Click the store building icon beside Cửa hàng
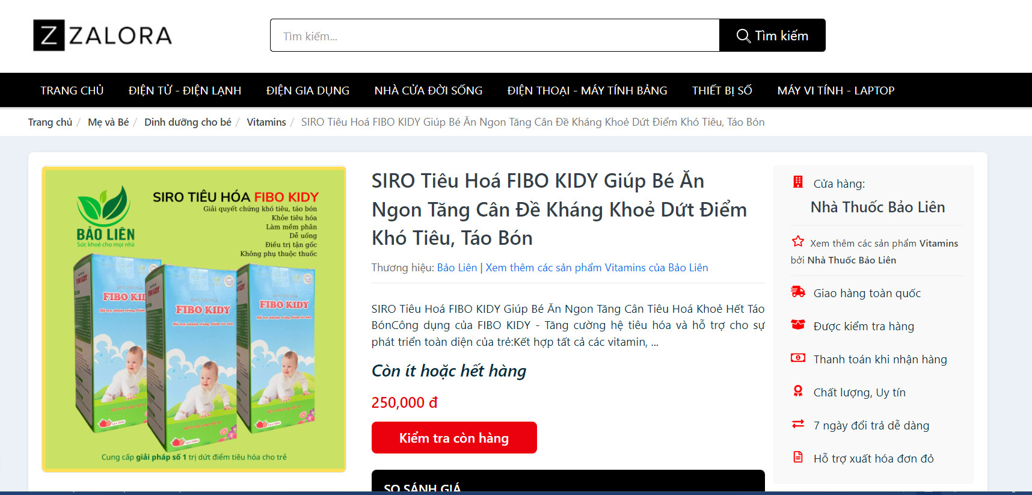Image resolution: width=1032 pixels, height=495 pixels. [x=798, y=182]
